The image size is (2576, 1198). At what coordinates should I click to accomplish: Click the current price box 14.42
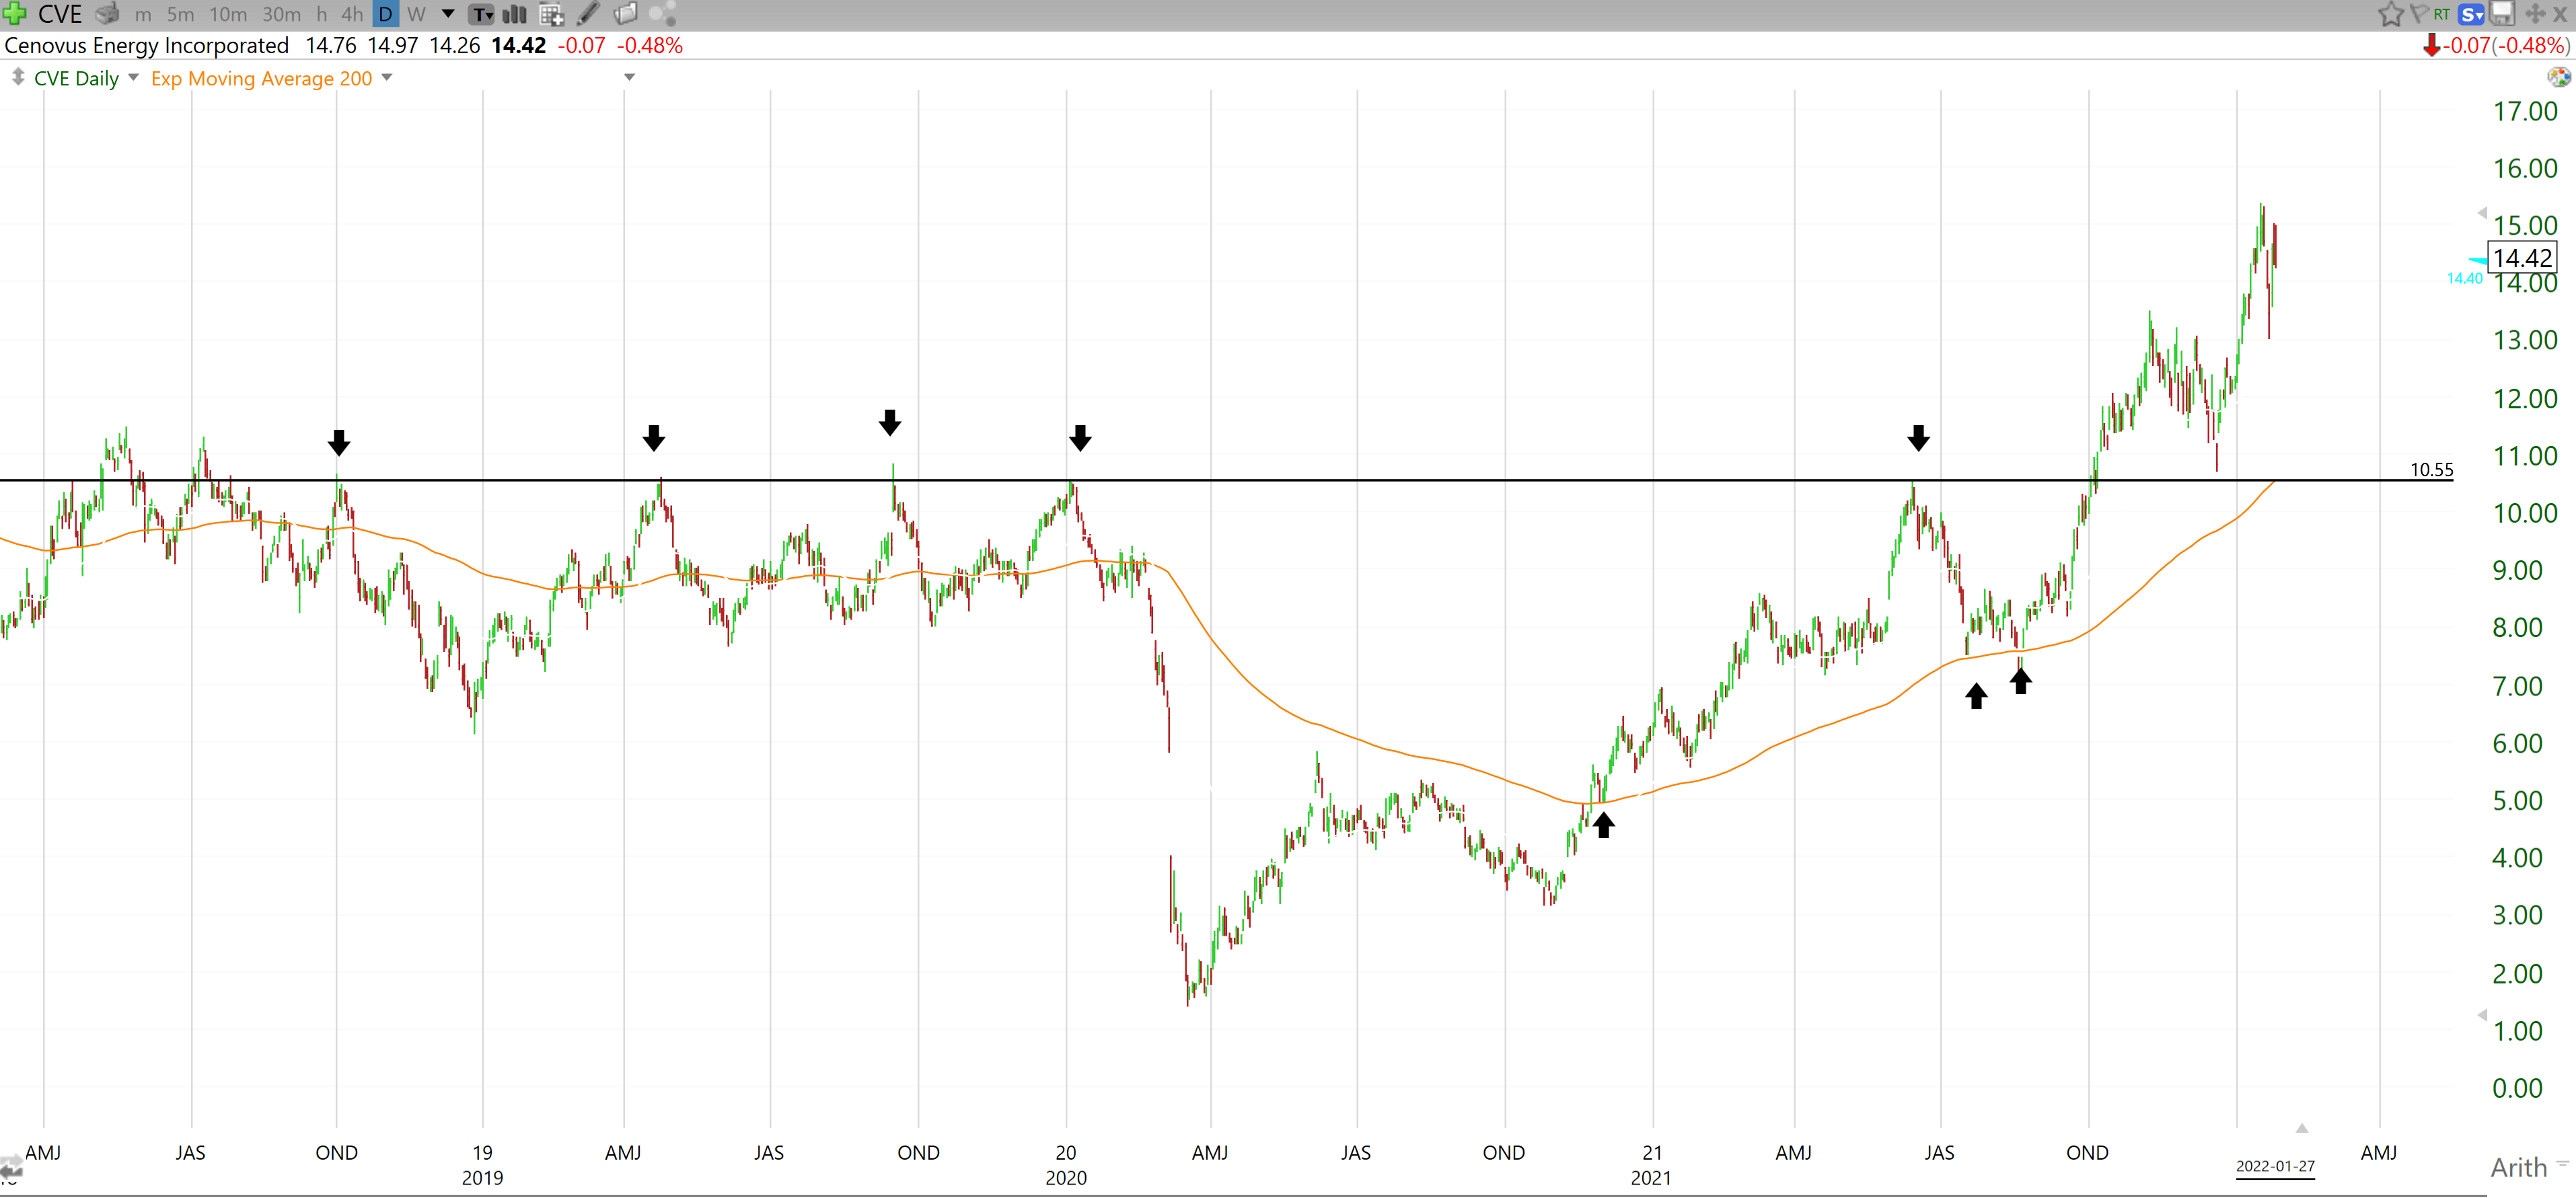2522,258
